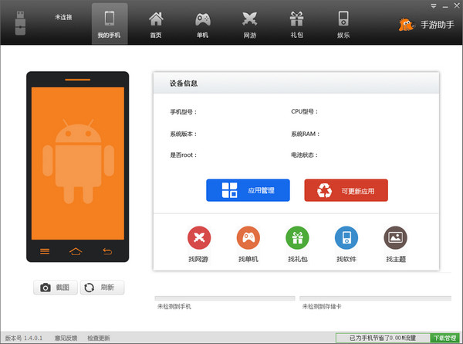This screenshot has height=344, width=463.
Task: Tap the phone mockup back arrow icon
Action: point(107,251)
